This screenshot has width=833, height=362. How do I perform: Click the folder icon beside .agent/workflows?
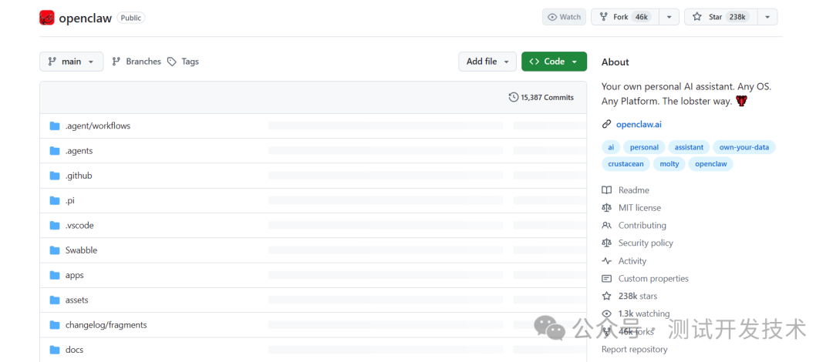[55, 126]
